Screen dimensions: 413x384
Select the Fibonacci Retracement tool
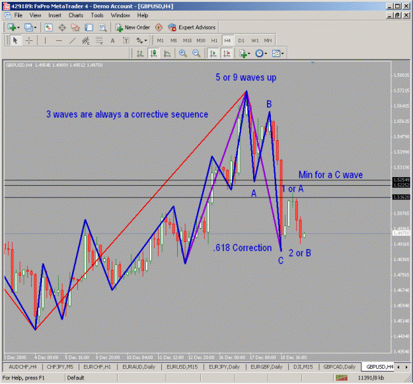coord(99,40)
